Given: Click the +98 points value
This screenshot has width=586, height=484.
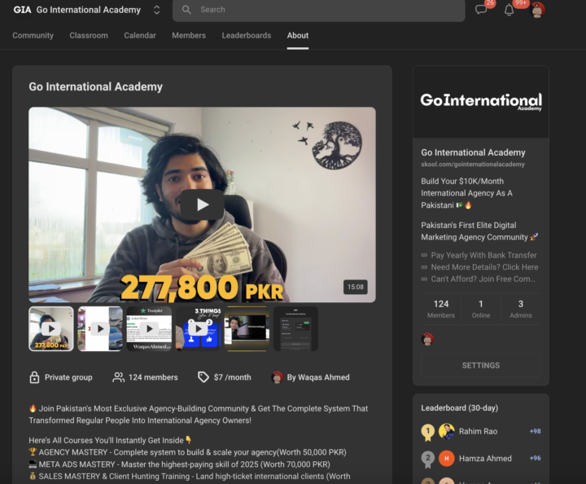Looking at the screenshot, I should click(536, 431).
